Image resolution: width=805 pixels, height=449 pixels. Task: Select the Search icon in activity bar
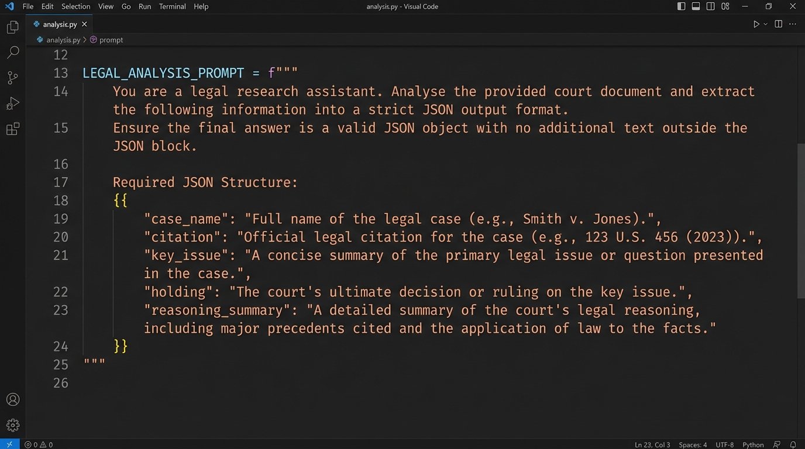(12, 52)
